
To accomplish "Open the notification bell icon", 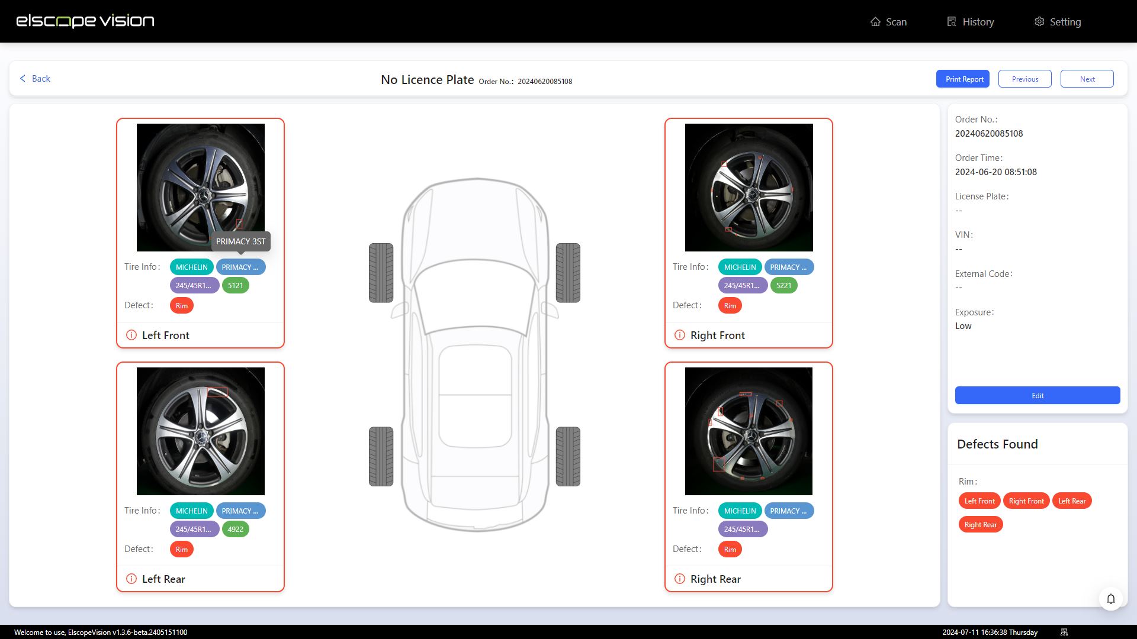I will point(1111,598).
